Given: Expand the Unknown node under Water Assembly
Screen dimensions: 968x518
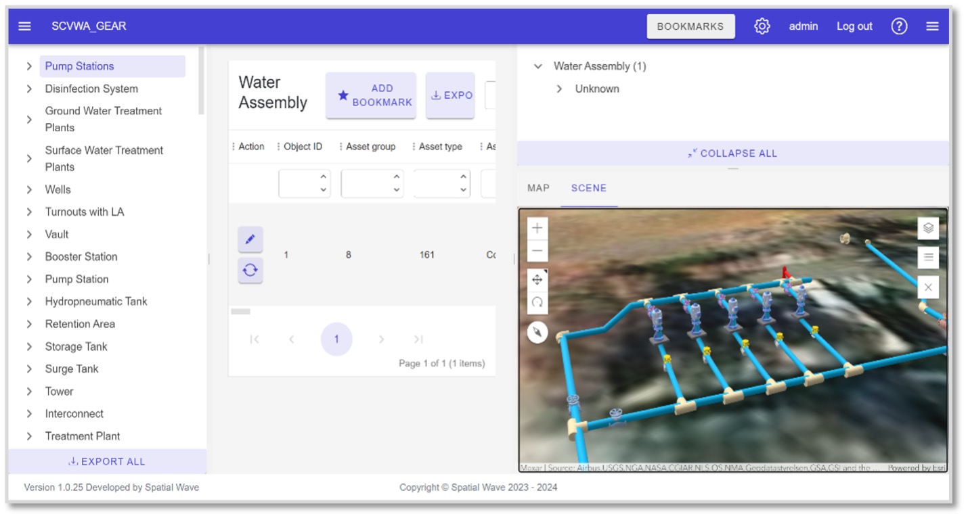Looking at the screenshot, I should (x=560, y=89).
